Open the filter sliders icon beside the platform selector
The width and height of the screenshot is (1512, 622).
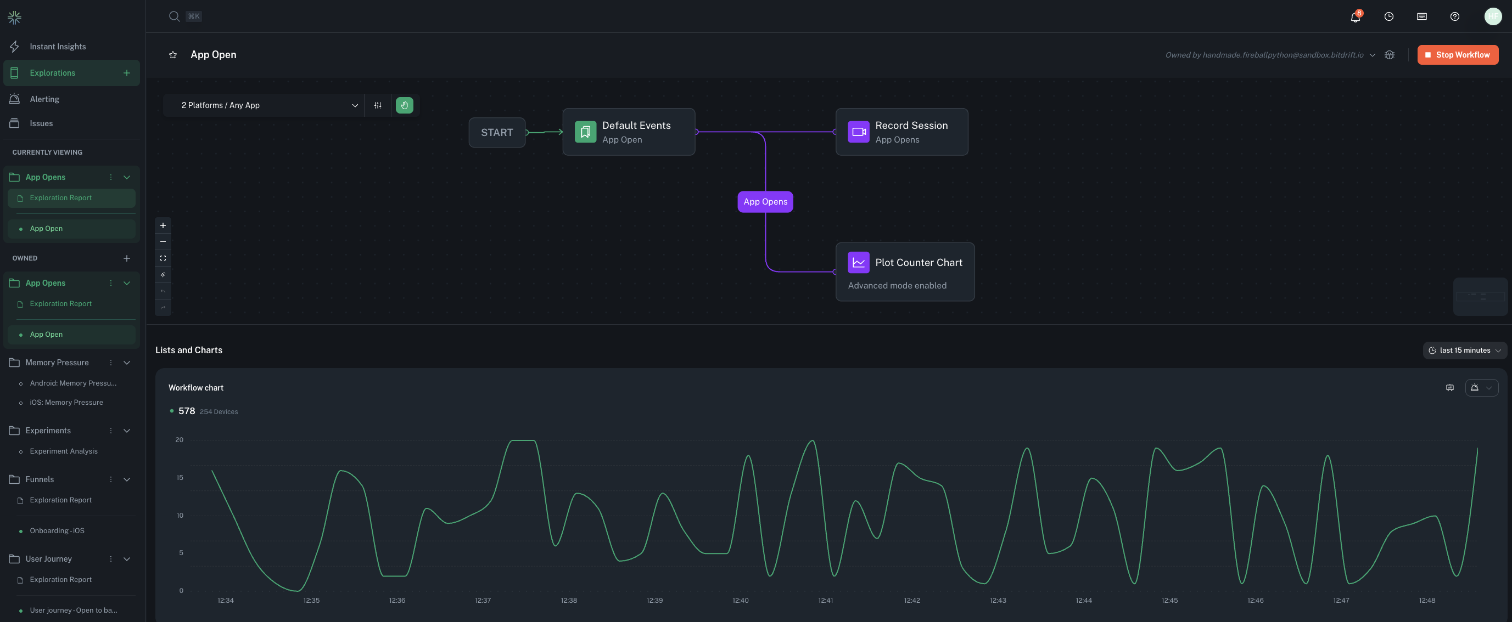pyautogui.click(x=377, y=105)
